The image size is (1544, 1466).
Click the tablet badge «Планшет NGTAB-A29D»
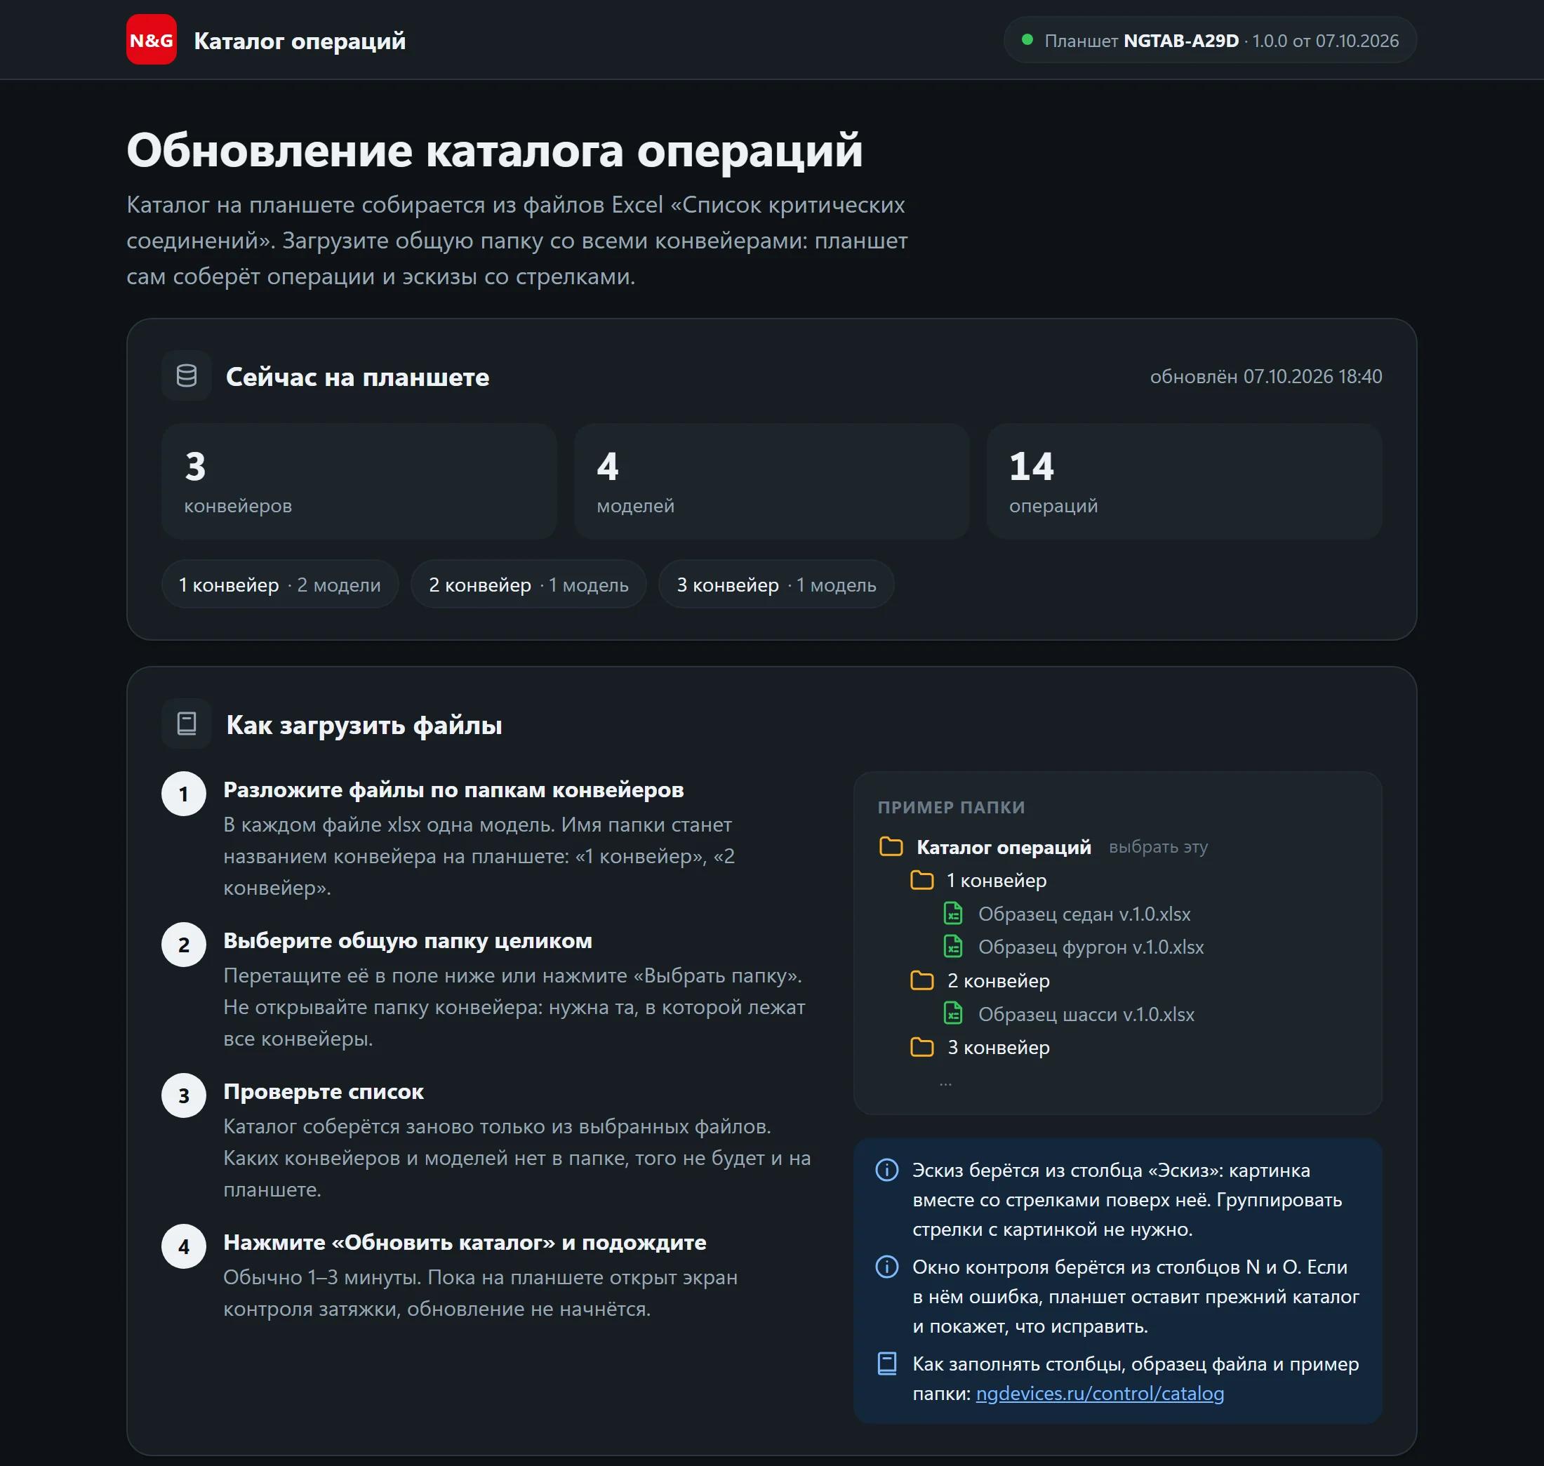[x=1209, y=40]
